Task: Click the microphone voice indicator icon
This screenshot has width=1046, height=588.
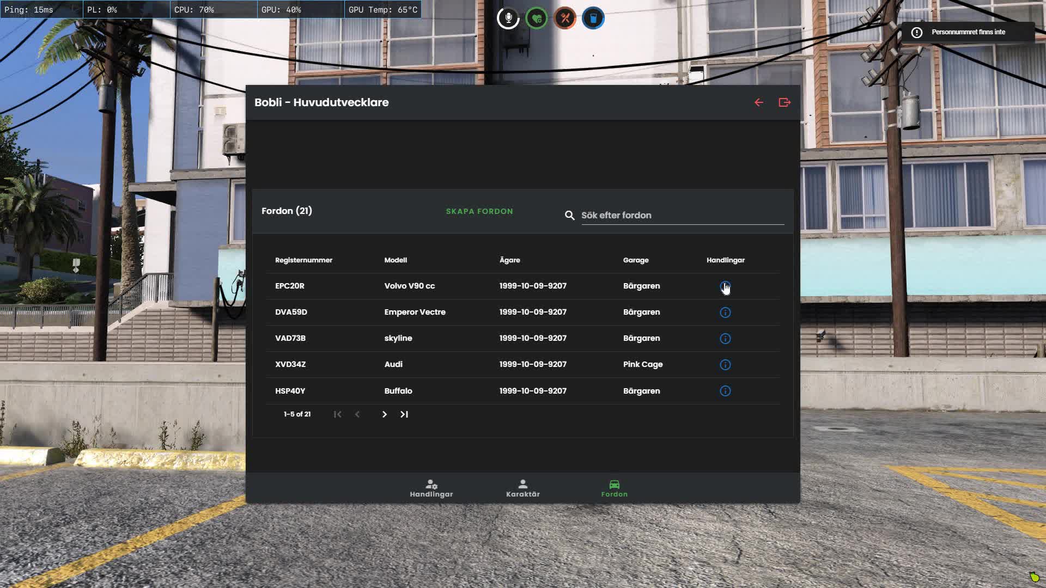Action: point(508,19)
